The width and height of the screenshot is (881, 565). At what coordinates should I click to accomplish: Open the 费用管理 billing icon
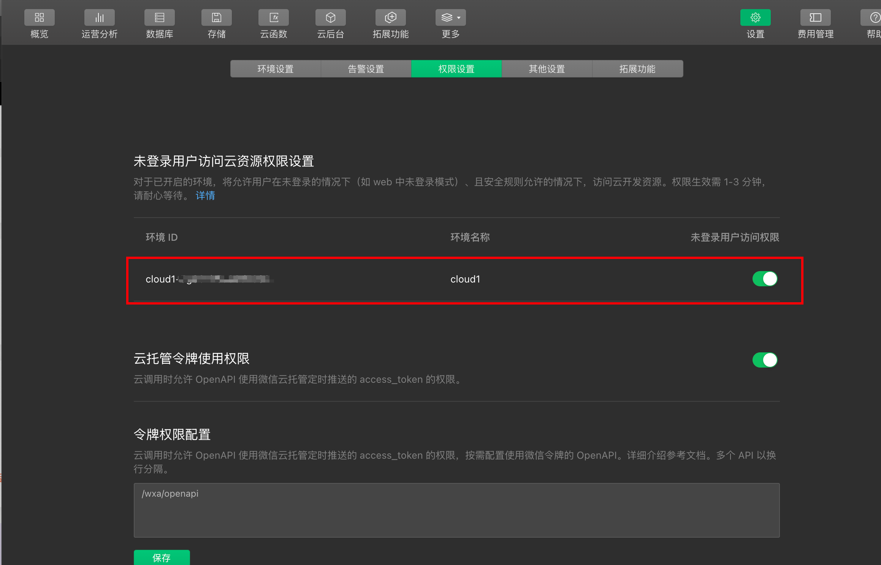click(x=815, y=18)
